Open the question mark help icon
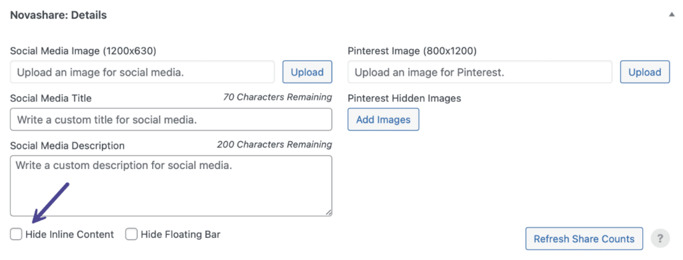The height and width of the screenshot is (260, 683). pyautogui.click(x=660, y=238)
